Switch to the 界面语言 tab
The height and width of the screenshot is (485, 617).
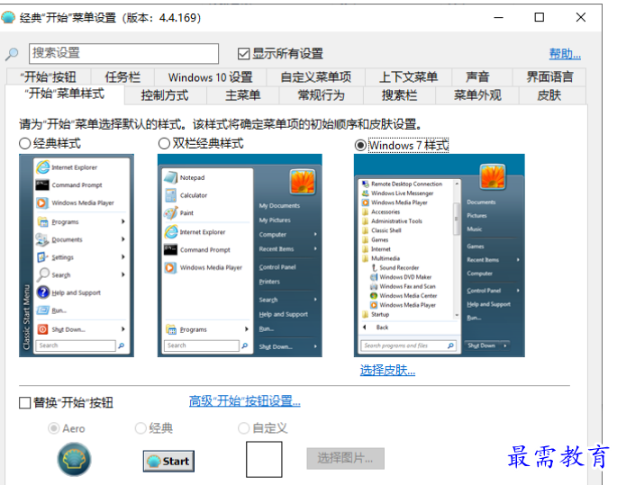click(549, 77)
